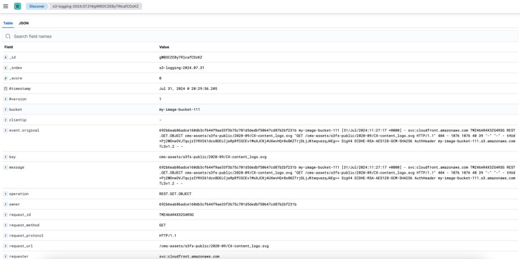Click the request_id field name
The height and width of the screenshot is (259, 520).
click(x=20, y=215)
